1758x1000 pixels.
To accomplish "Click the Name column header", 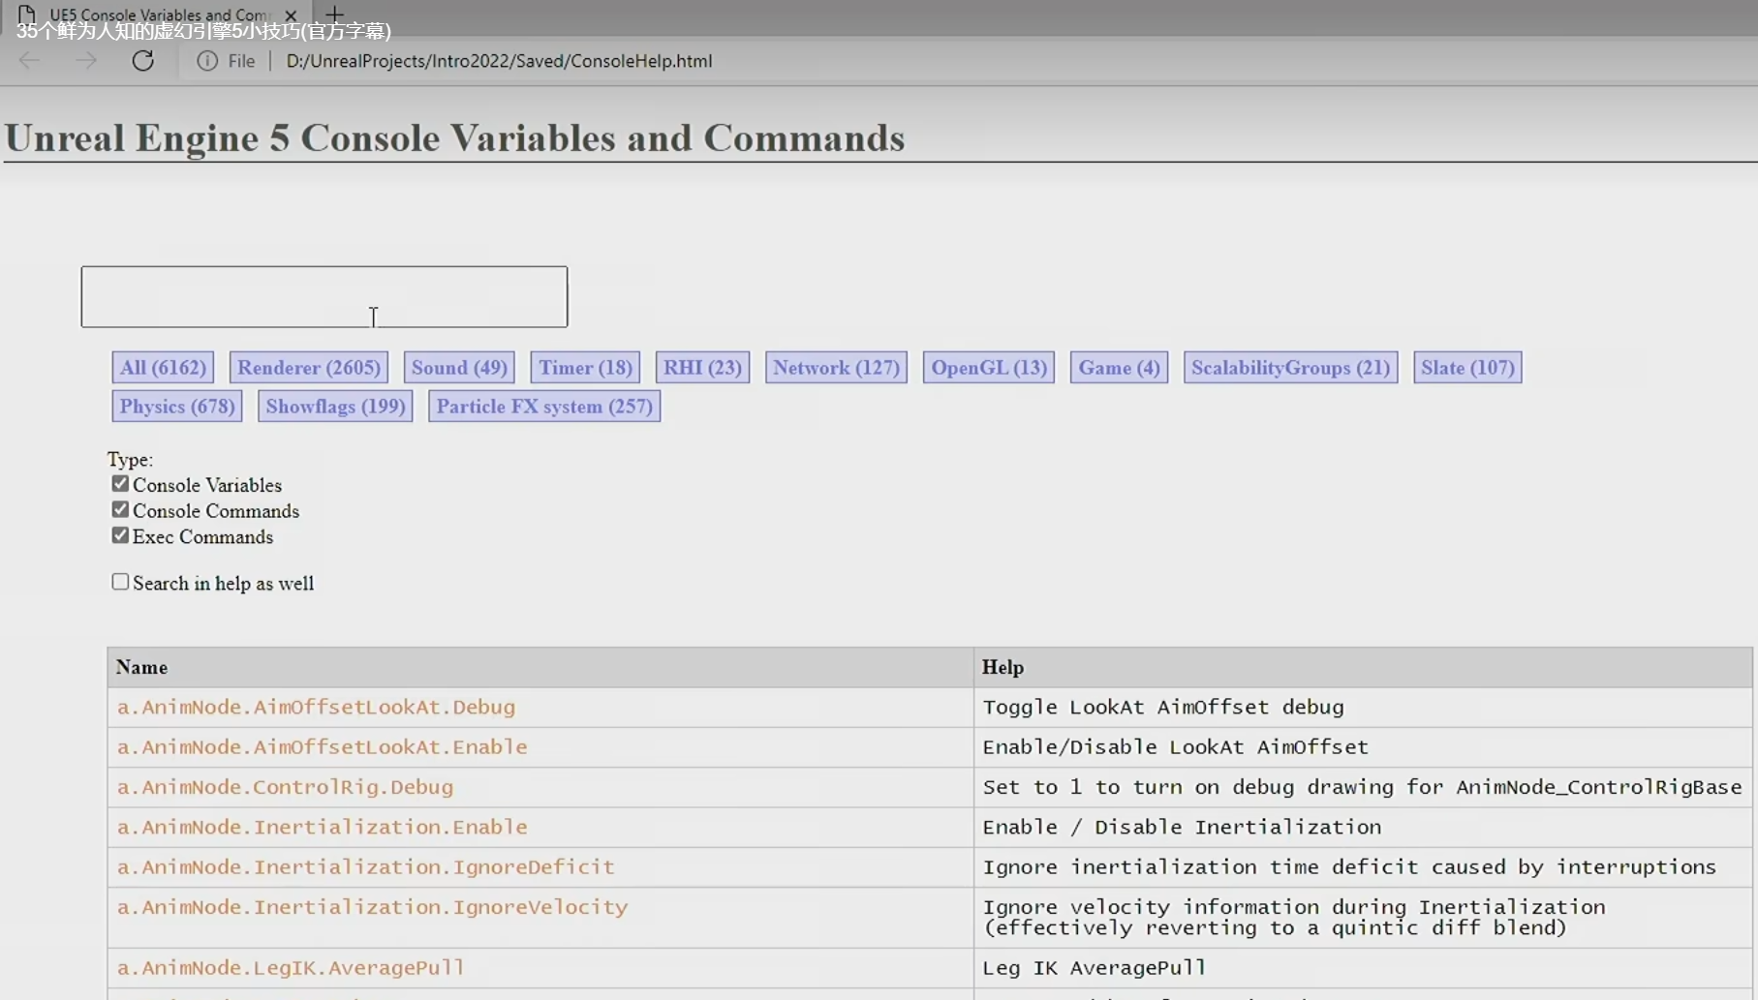I will [540, 667].
